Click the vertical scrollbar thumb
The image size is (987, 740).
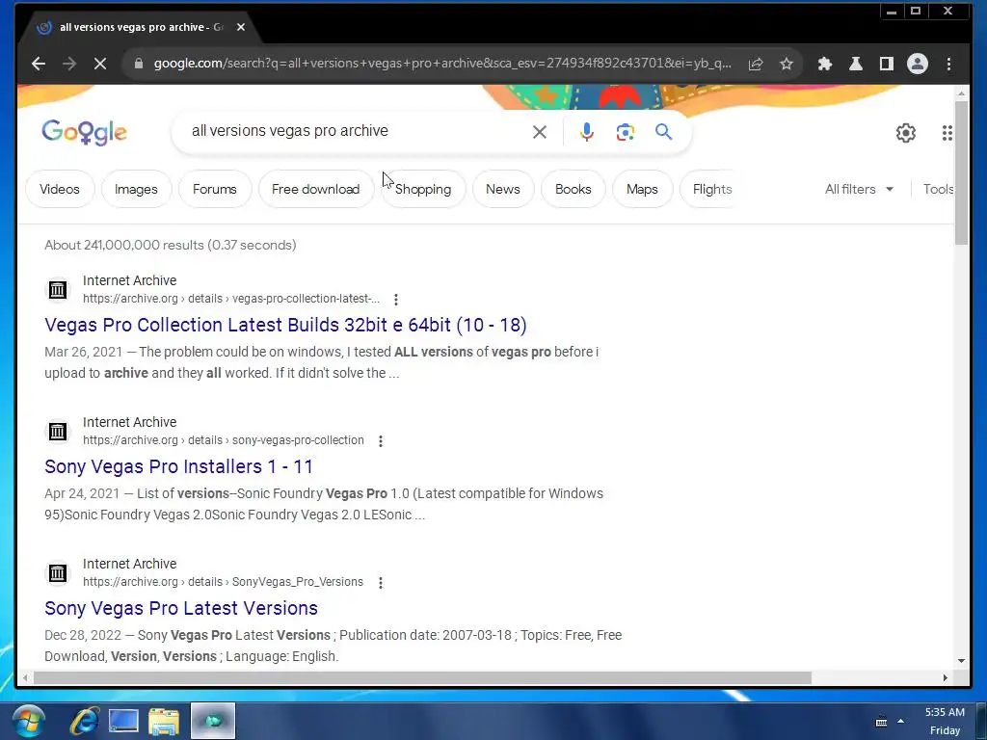961,172
